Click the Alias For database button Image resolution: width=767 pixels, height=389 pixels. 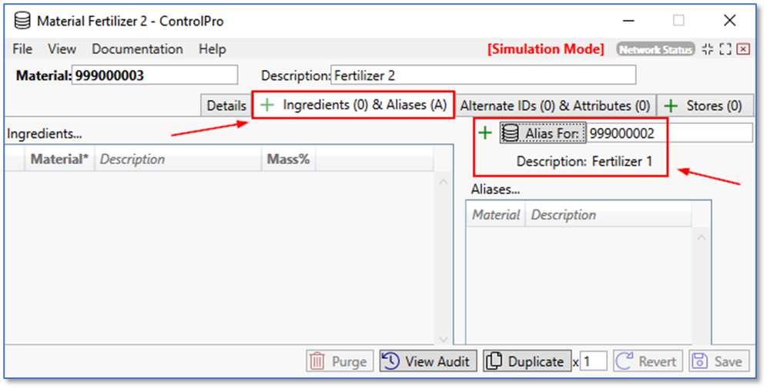[543, 133]
